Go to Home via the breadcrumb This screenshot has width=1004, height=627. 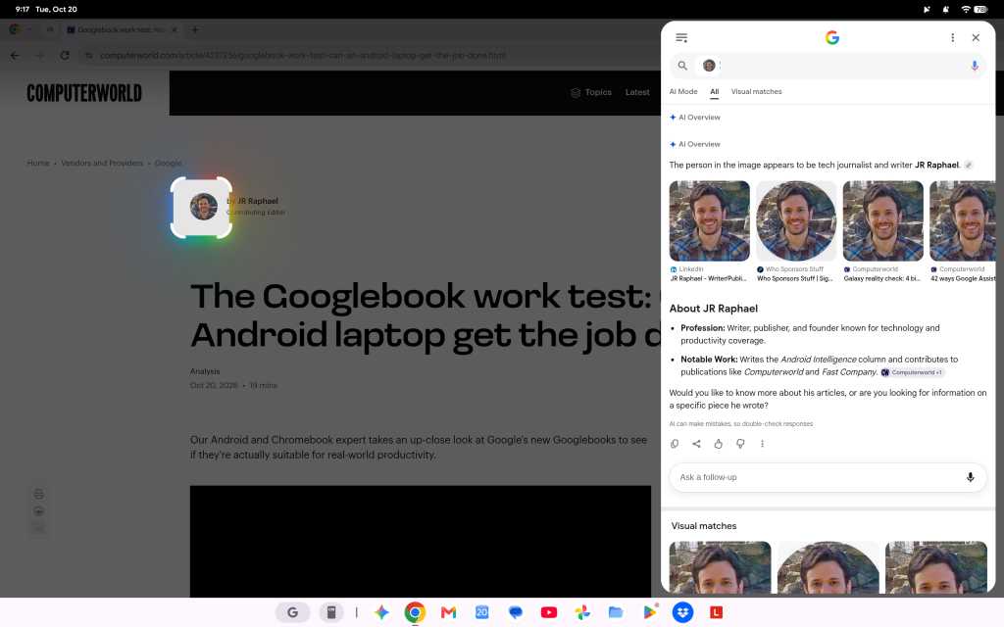point(38,164)
